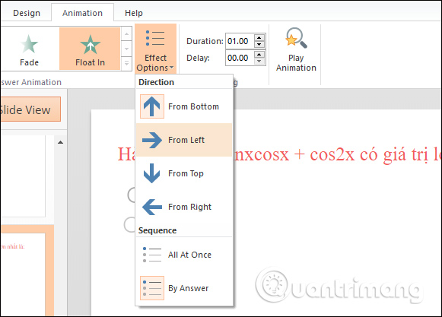This screenshot has height=317, width=442.
Task: Move animation gallery up one row
Action: [x=126, y=34]
